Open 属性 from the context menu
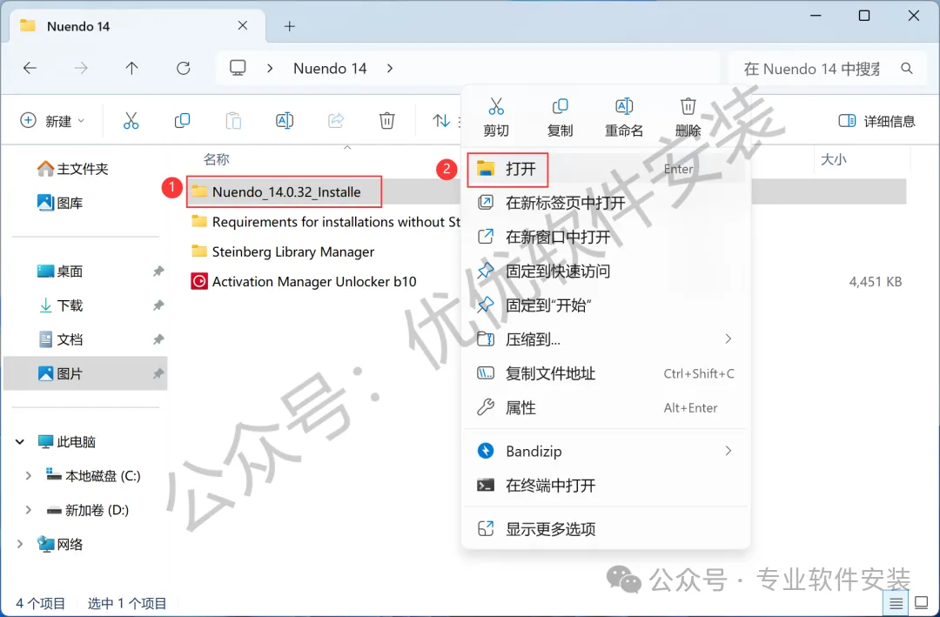 pos(606,408)
